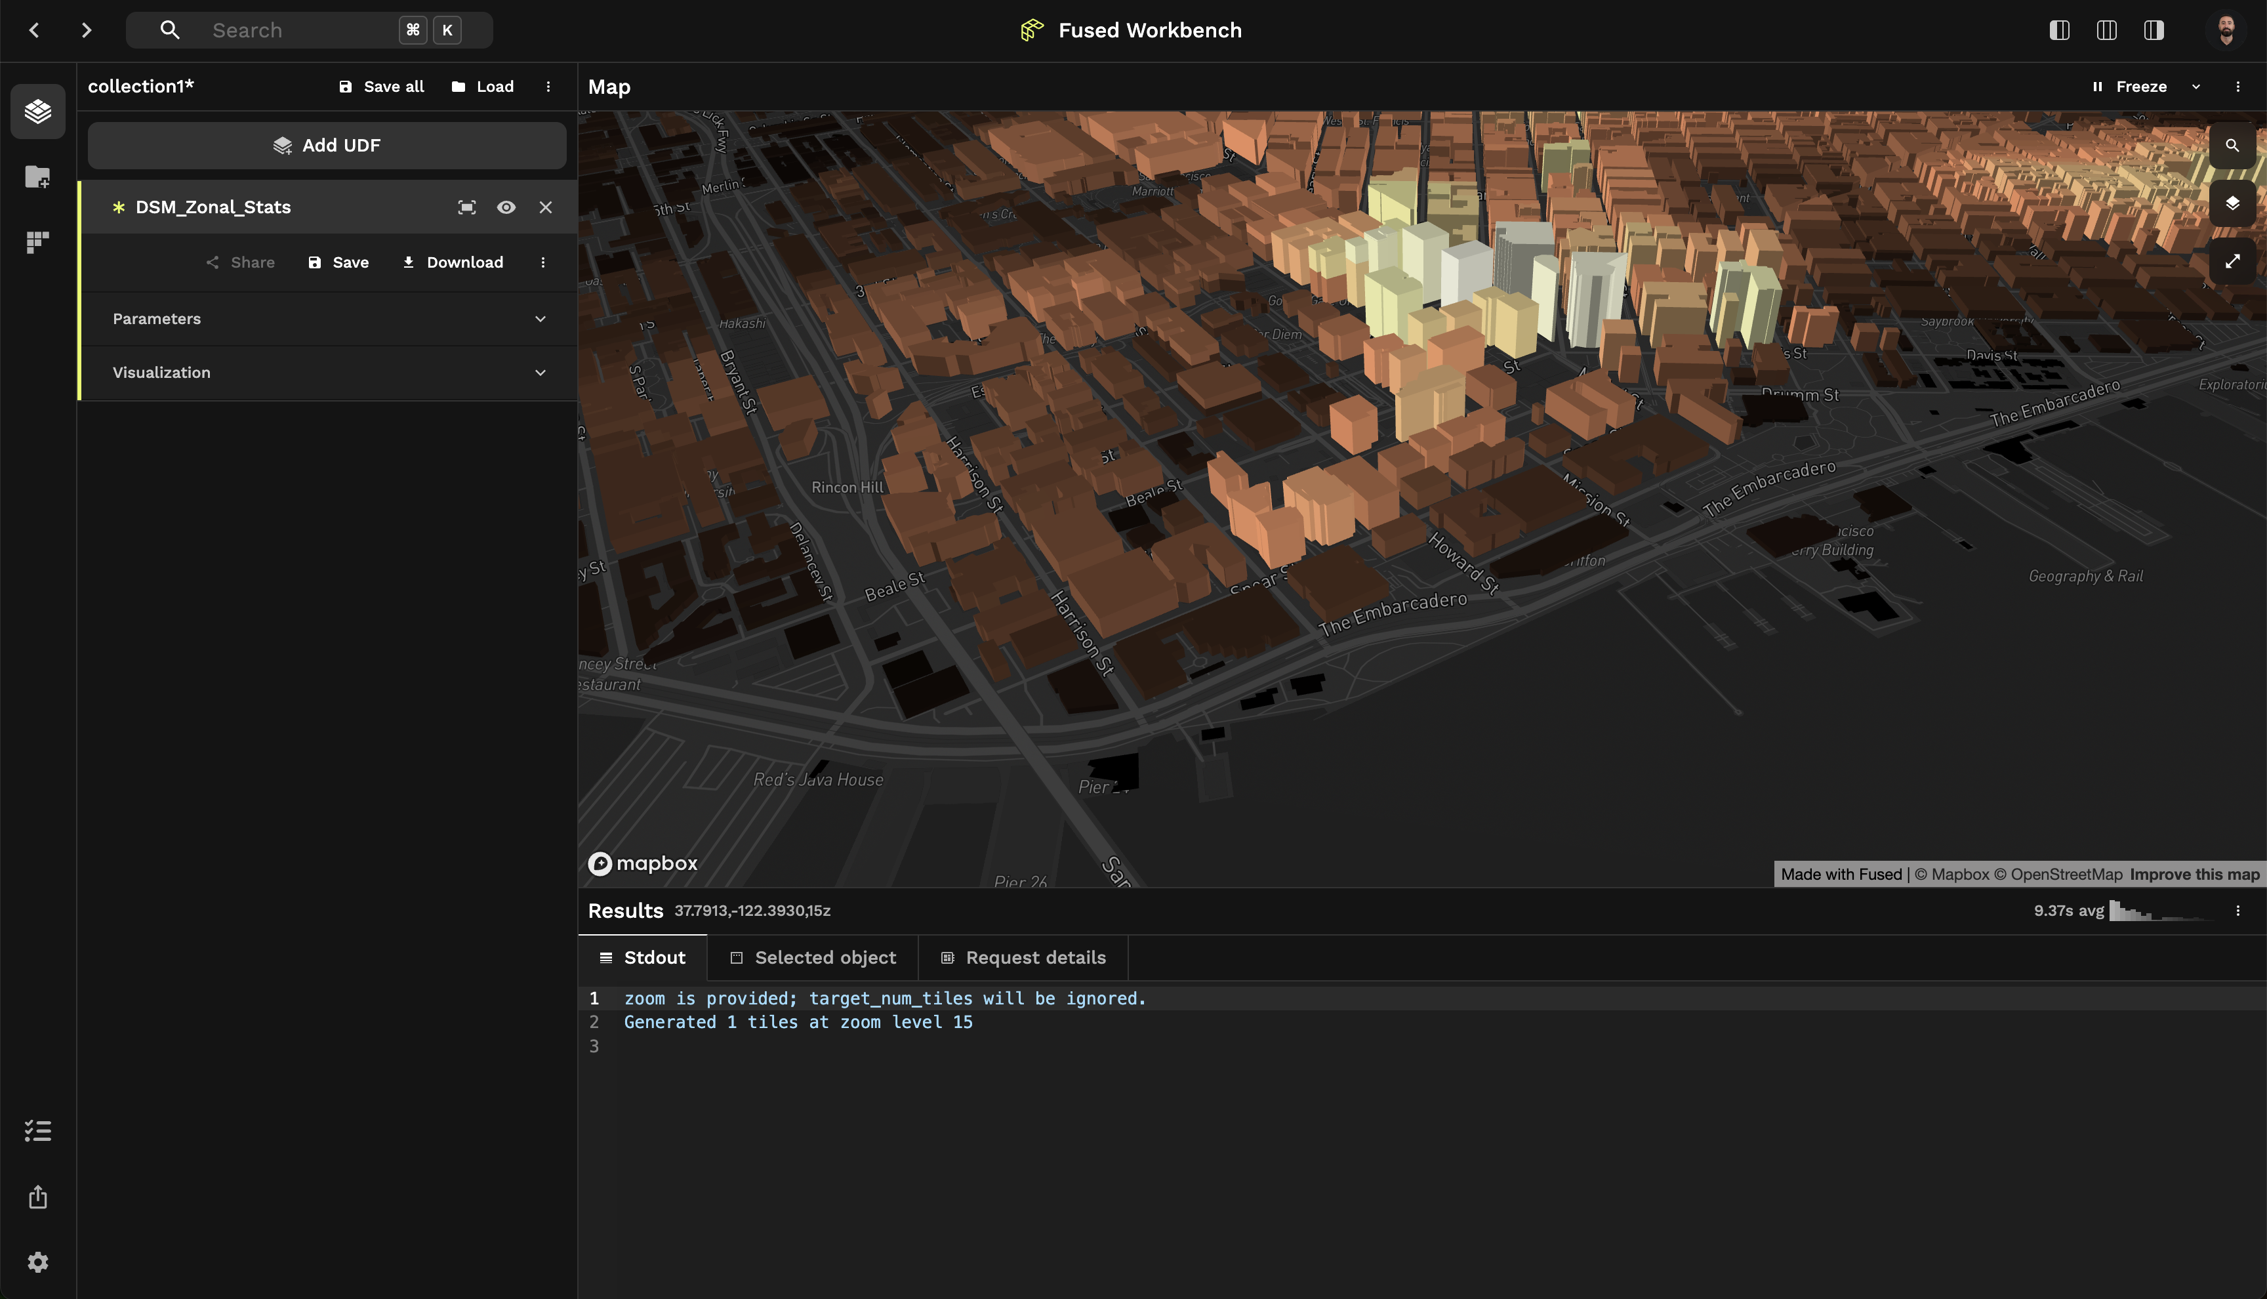Click Red's Java House map label
Viewport: 2267px width, 1299px height.
818,780
